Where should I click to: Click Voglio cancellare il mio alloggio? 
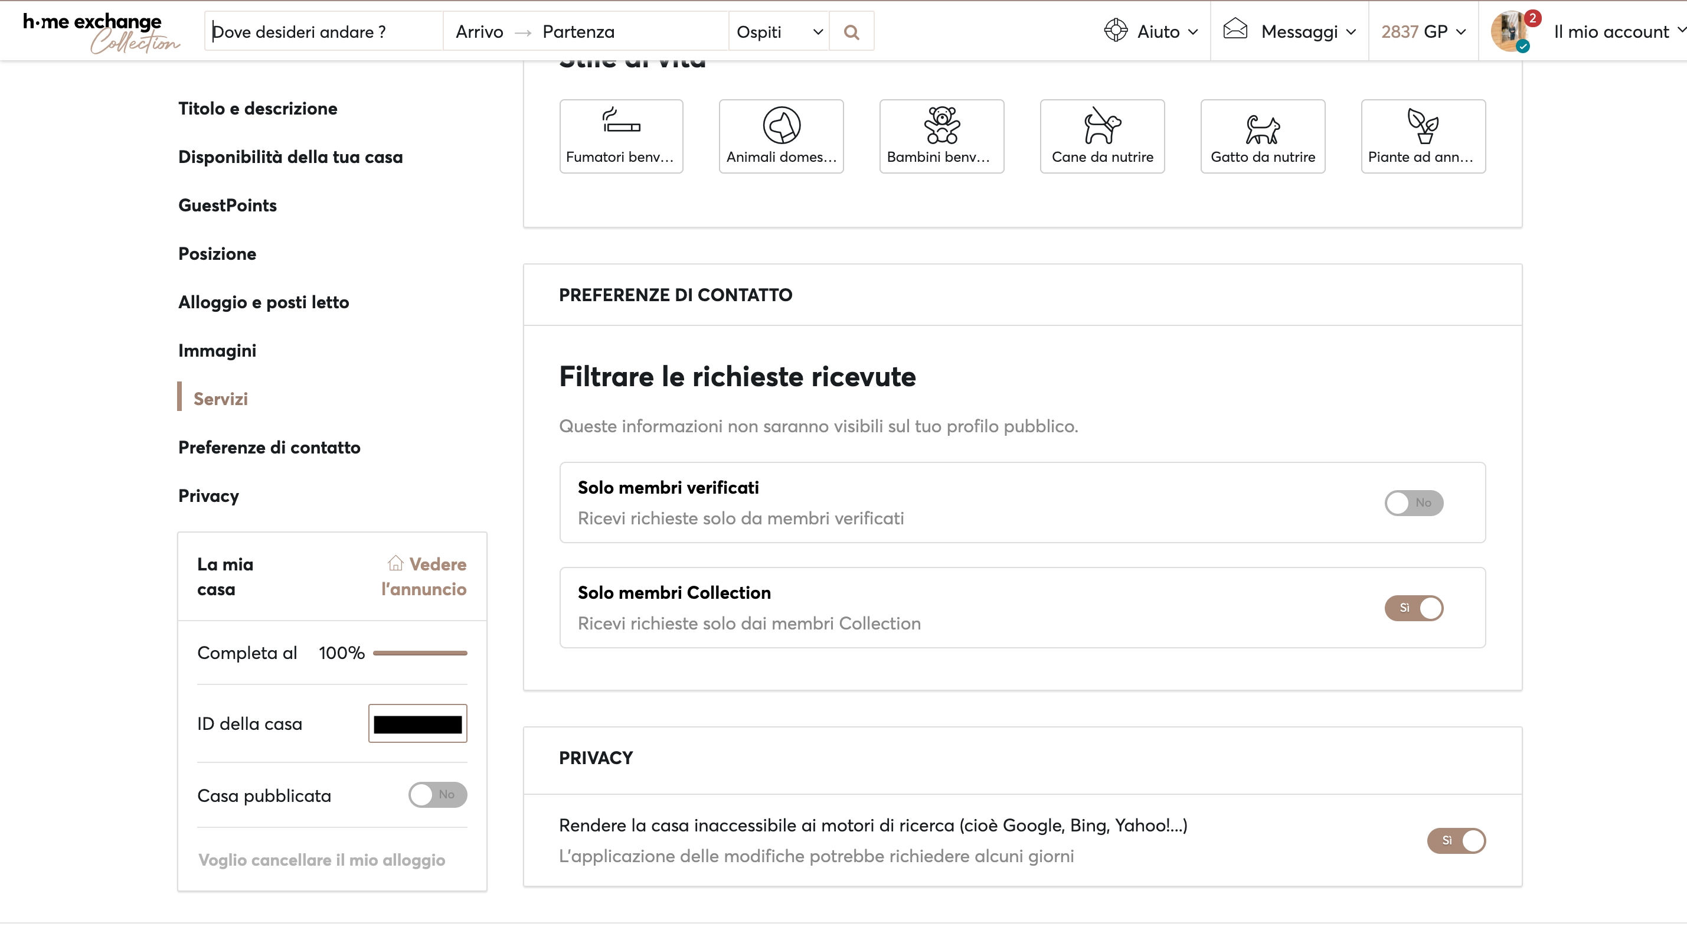(322, 860)
